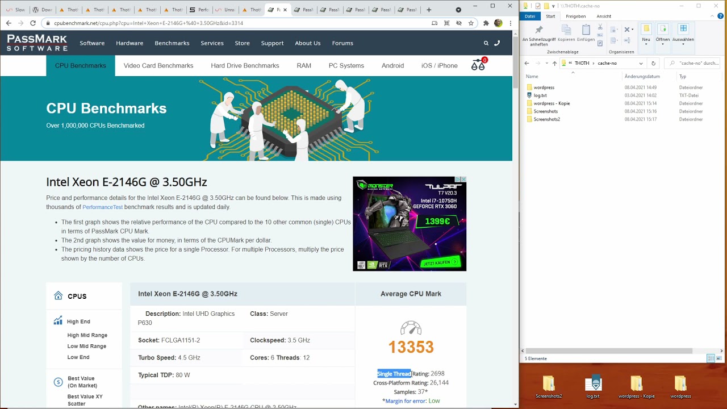The image size is (727, 409).
Task: Select the log.txt desktop icon
Action: pyautogui.click(x=593, y=387)
